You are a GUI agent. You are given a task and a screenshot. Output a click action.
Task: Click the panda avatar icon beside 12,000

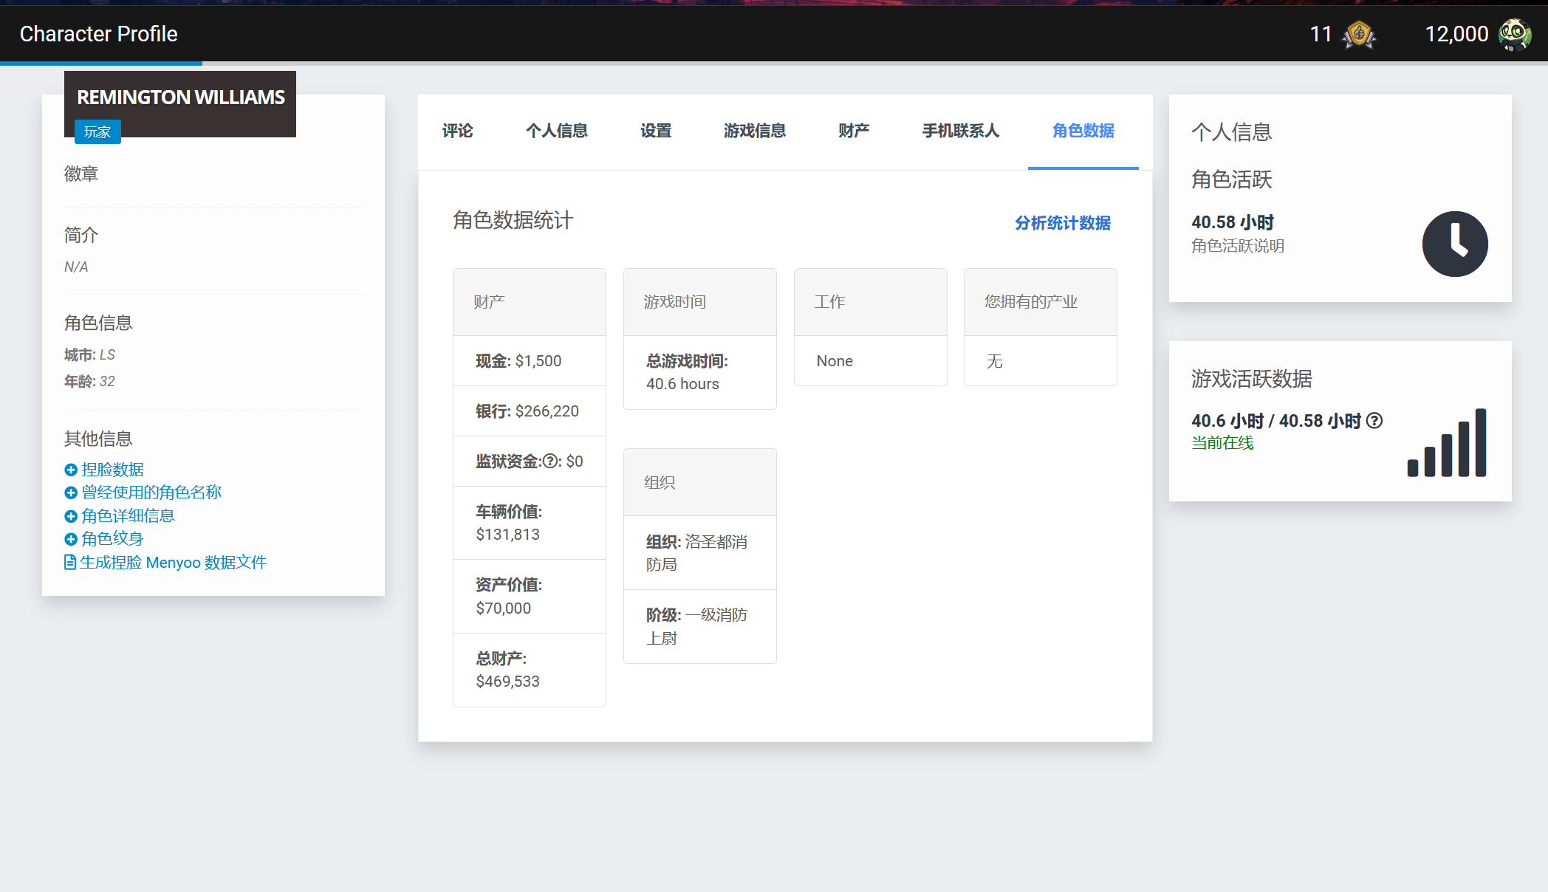coord(1515,34)
